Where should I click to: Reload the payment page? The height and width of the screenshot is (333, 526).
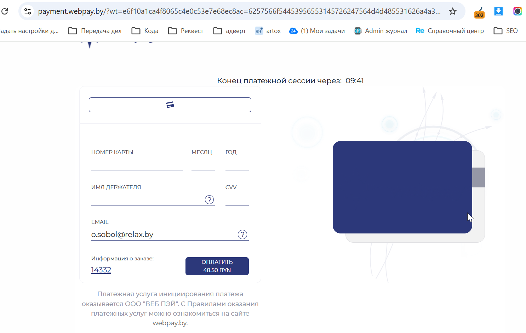click(5, 11)
